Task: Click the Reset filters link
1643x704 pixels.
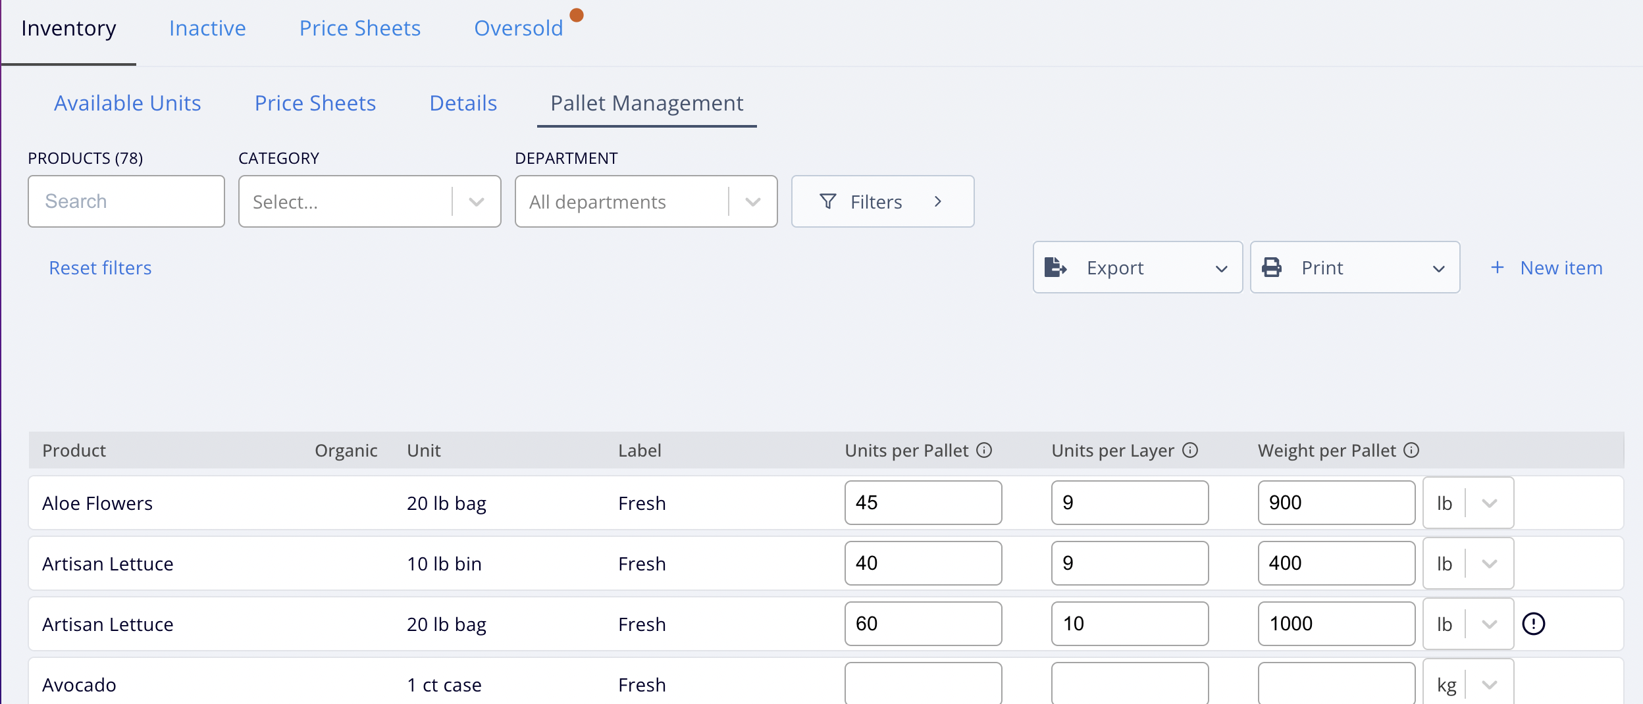Action: (100, 268)
